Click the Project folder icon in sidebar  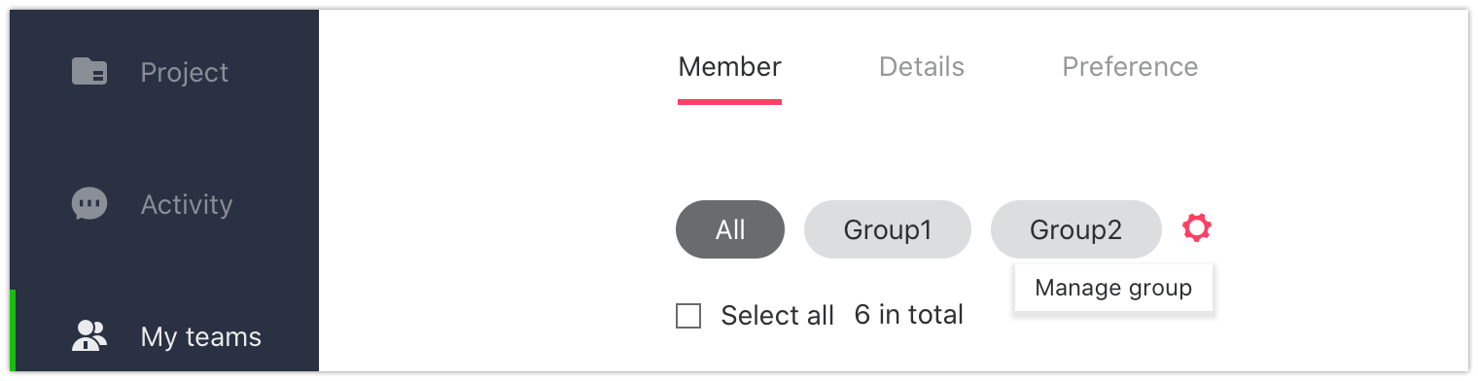pyautogui.click(x=89, y=72)
